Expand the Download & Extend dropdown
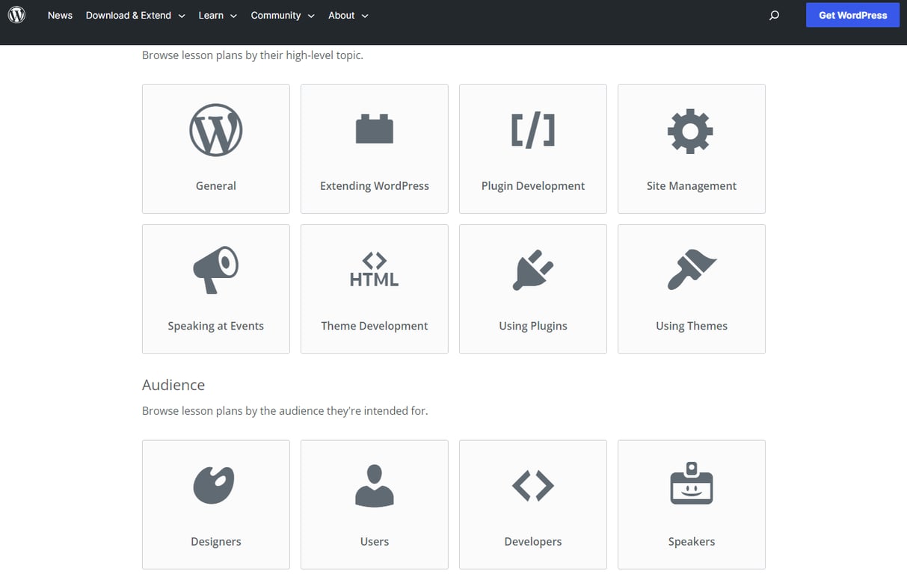The width and height of the screenshot is (907, 574). pyautogui.click(x=135, y=15)
